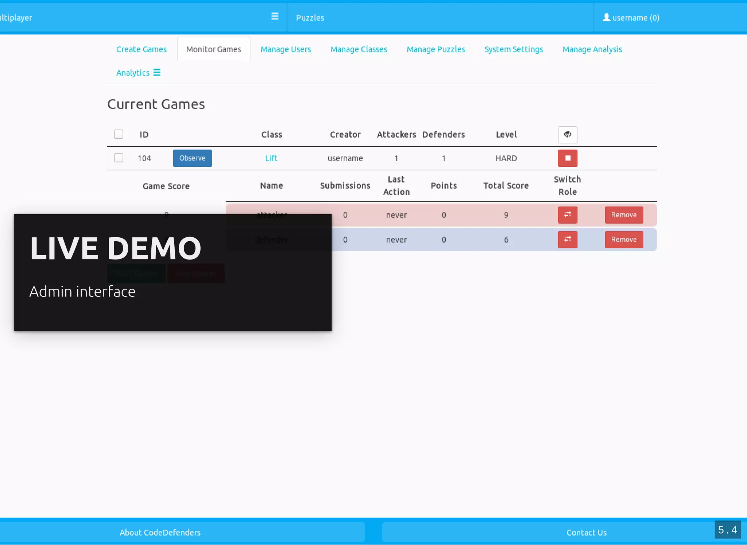Open the Puzzles menu in header
This screenshot has height=545, width=747.
[310, 18]
